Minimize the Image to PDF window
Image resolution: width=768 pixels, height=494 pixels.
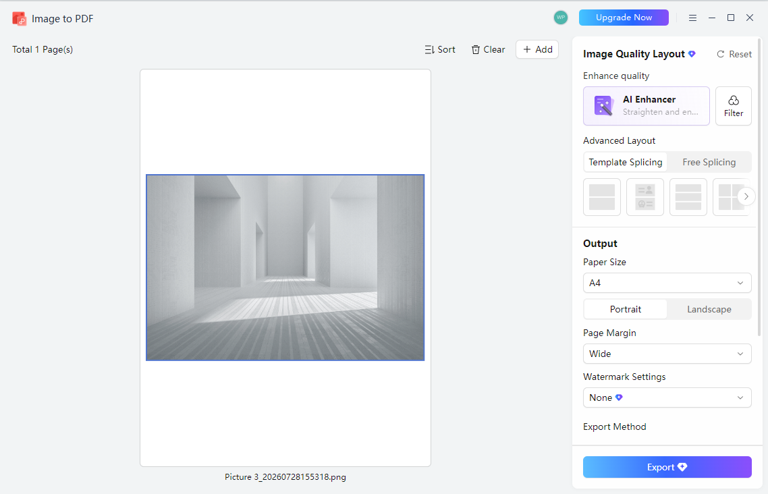(x=712, y=18)
